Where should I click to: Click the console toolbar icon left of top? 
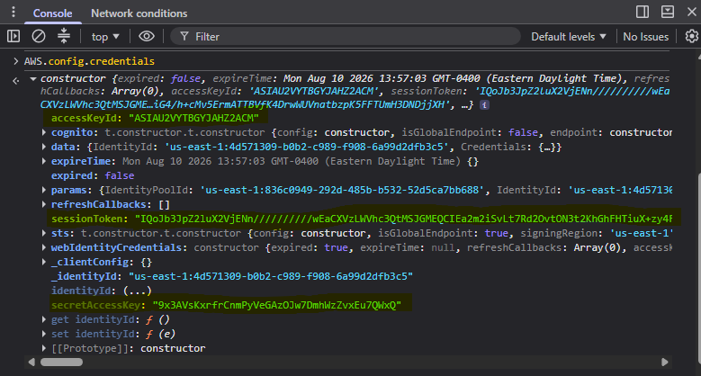pyautogui.click(x=64, y=36)
